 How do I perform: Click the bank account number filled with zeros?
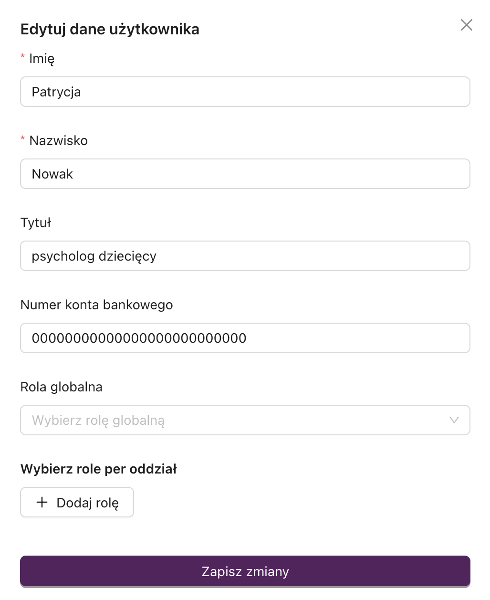(x=245, y=338)
